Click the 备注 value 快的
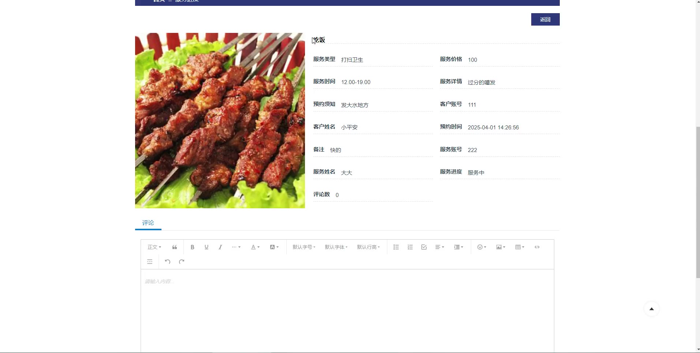 click(x=336, y=150)
